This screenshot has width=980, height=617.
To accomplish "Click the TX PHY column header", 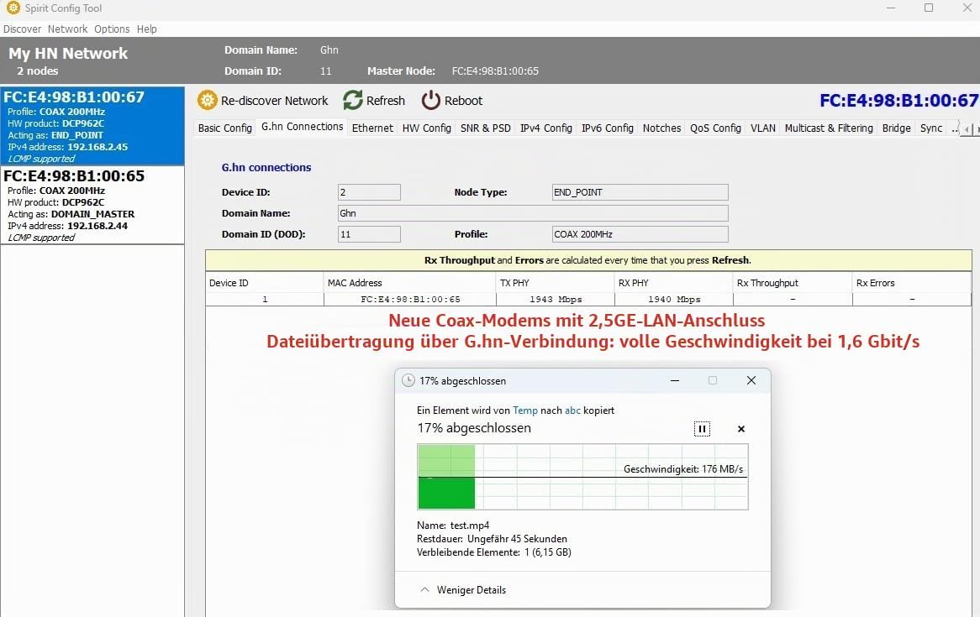I will [555, 283].
